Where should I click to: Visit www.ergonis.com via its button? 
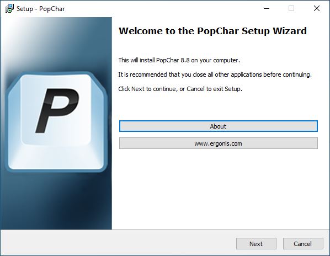(x=218, y=143)
